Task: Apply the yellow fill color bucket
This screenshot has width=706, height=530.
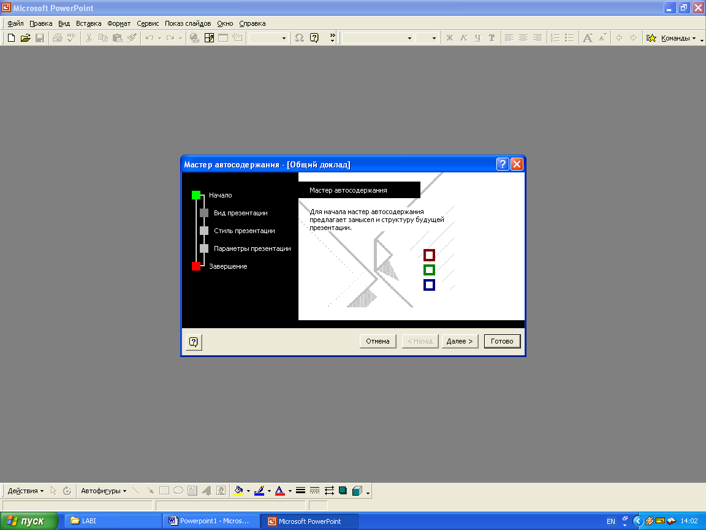Action: pyautogui.click(x=238, y=491)
